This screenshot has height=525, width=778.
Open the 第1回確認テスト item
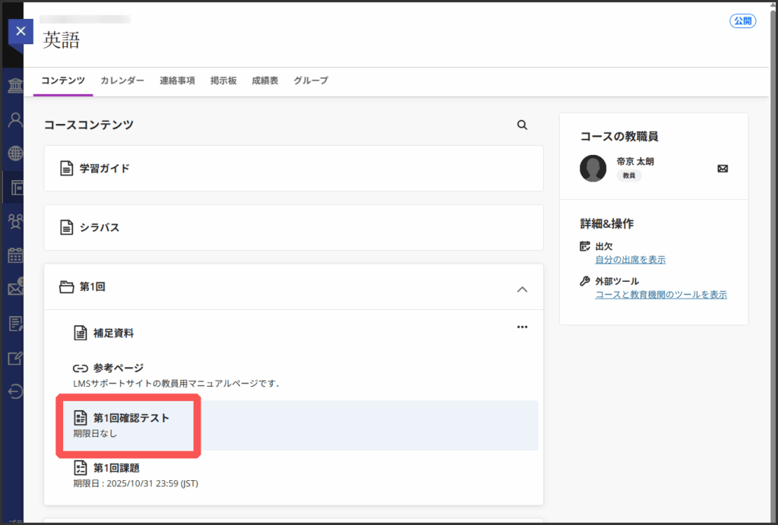pos(131,418)
